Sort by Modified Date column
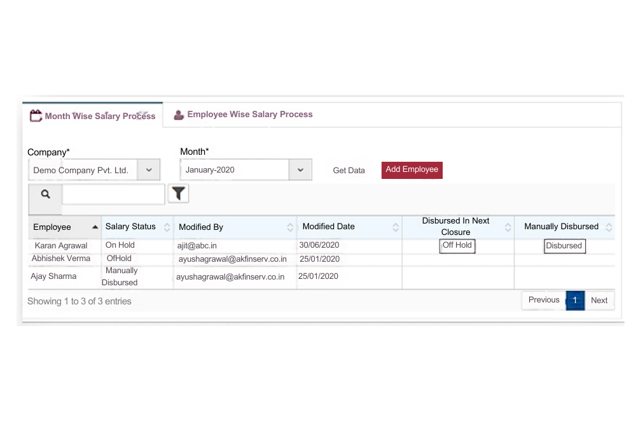The width and height of the screenshot is (636, 426). tap(396, 227)
